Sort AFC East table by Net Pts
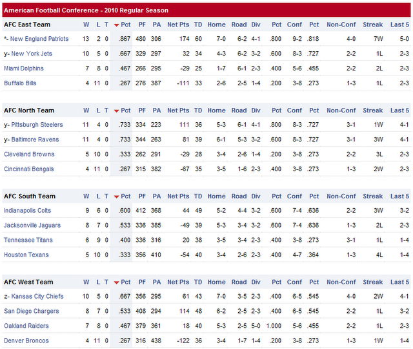The image size is (413, 349). point(177,25)
